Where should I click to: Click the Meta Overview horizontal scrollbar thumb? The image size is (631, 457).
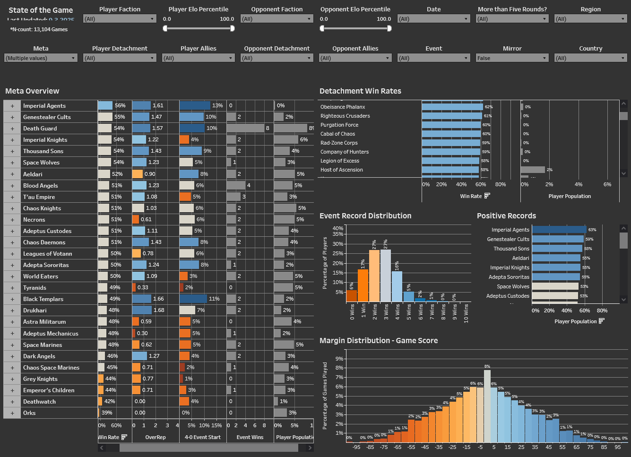(209, 448)
